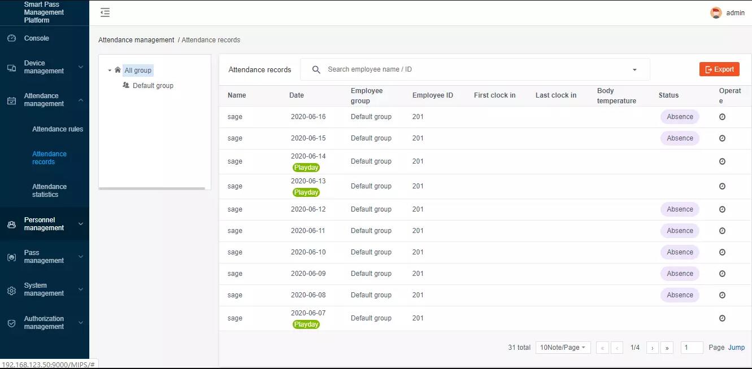Go to first page arrow

602,348
